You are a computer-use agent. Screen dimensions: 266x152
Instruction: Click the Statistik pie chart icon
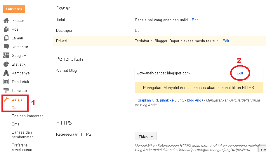coord(6,64)
